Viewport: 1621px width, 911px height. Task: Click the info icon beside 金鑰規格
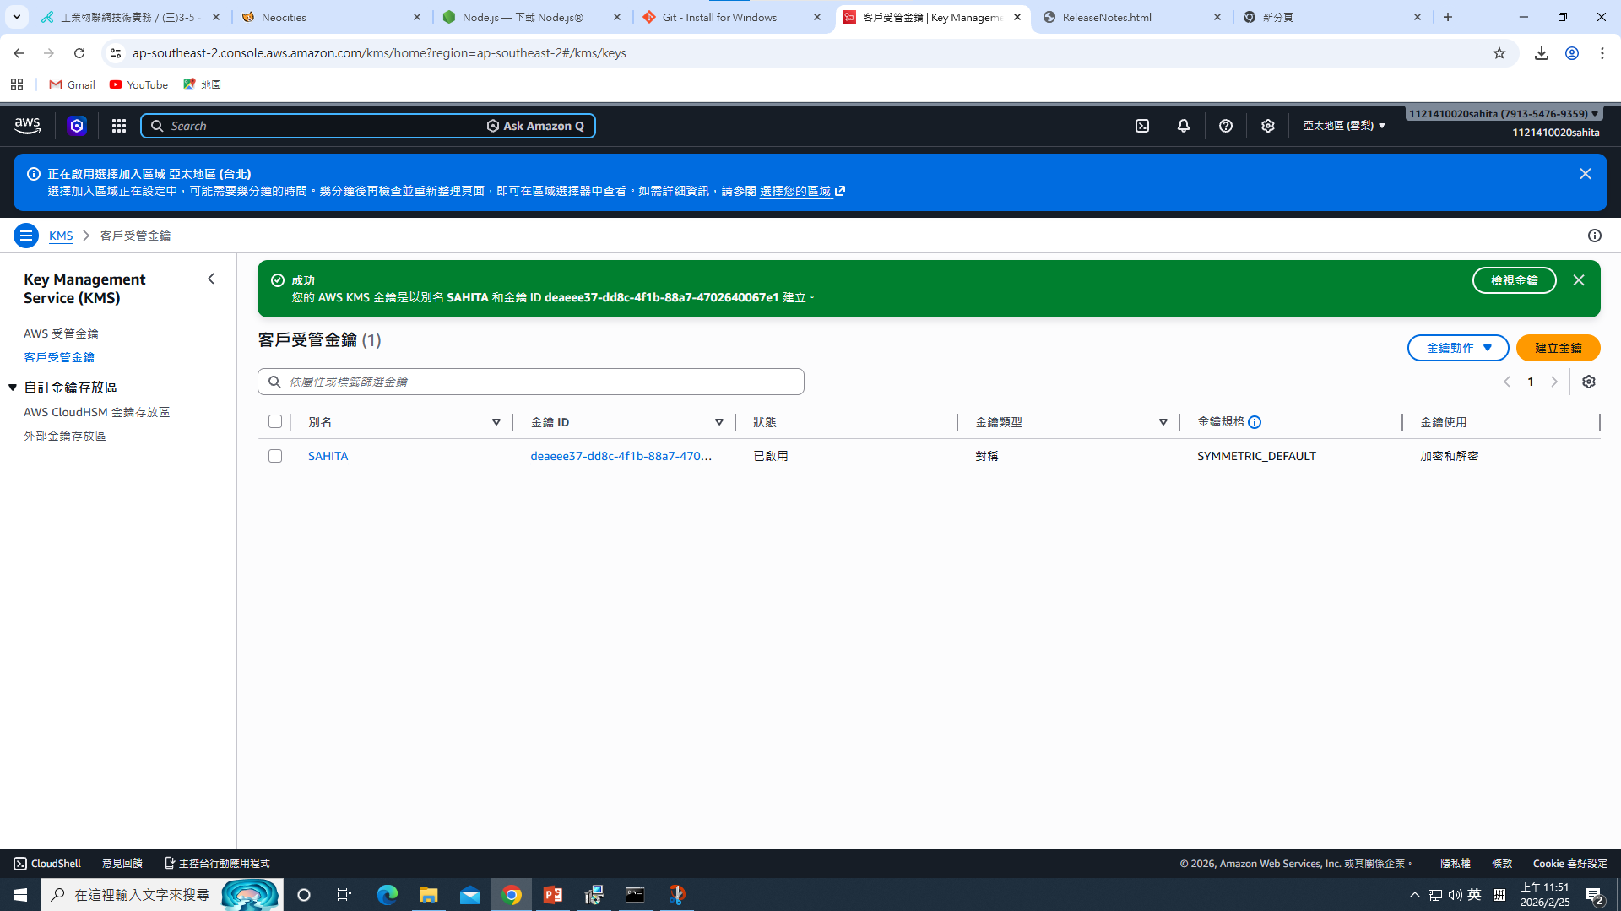1255,422
